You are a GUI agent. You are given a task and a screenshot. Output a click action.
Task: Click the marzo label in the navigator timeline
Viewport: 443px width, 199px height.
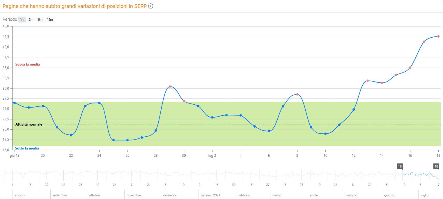pos(277,195)
